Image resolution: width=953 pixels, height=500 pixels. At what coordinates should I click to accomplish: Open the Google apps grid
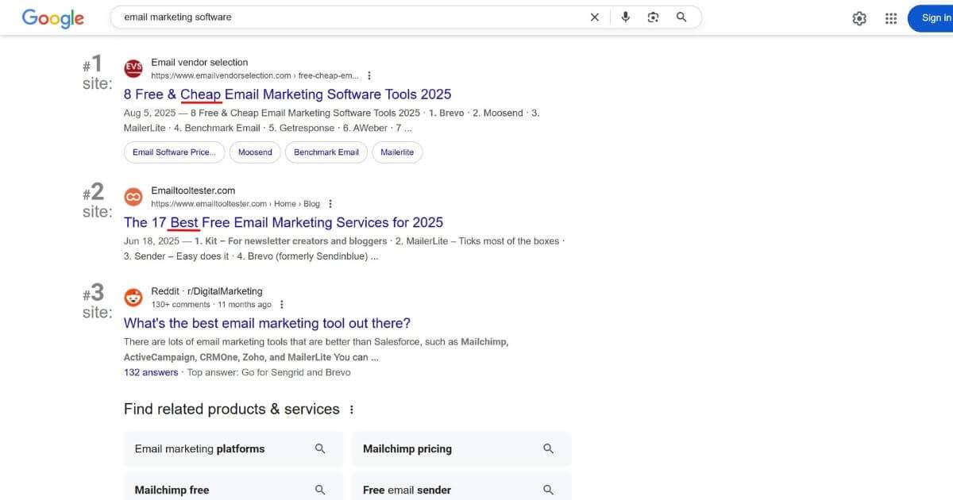point(891,17)
